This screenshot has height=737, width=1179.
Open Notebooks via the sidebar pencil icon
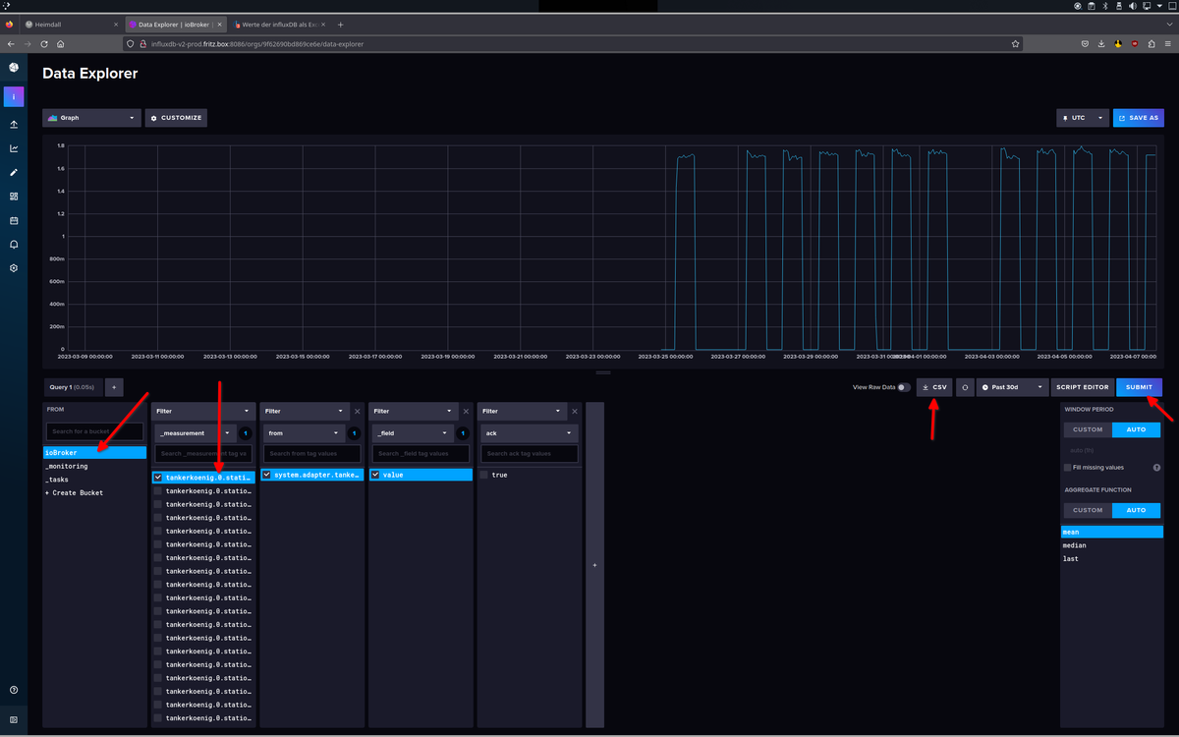(14, 172)
